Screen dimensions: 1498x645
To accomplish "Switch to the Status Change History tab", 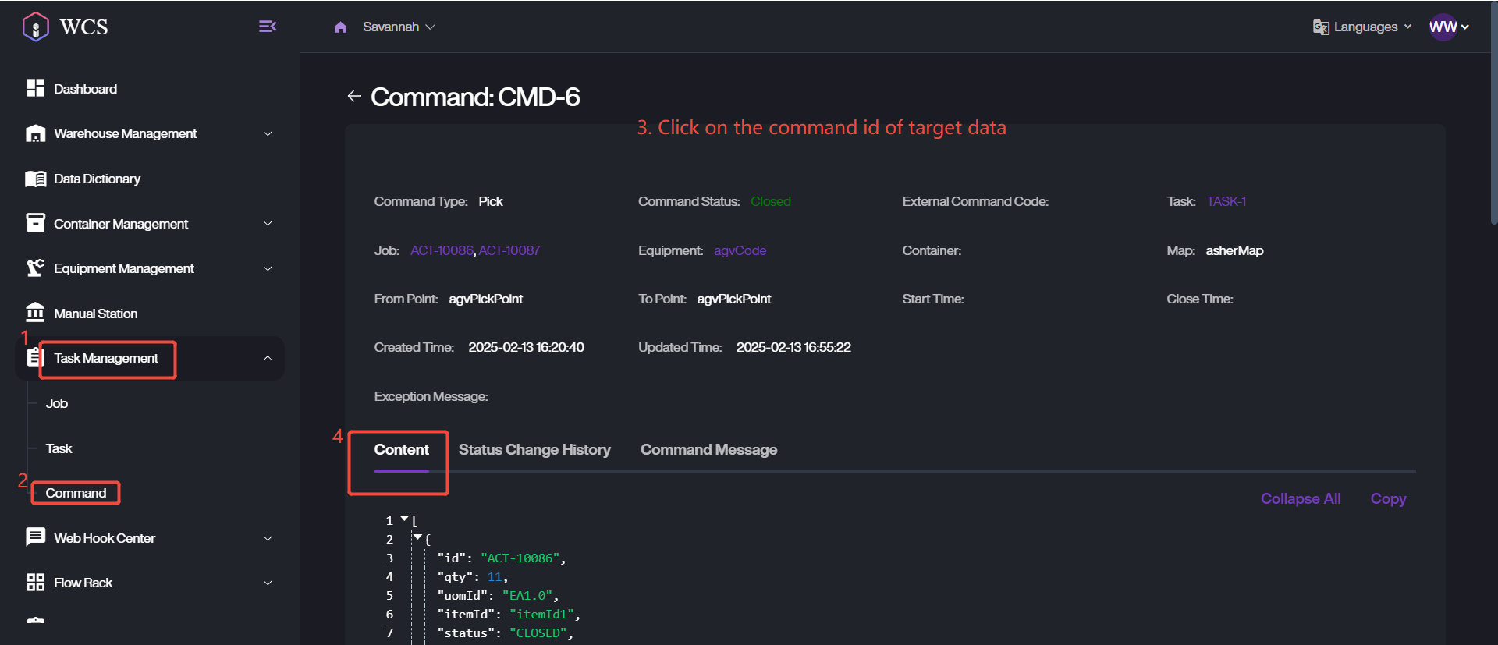I will coord(534,450).
